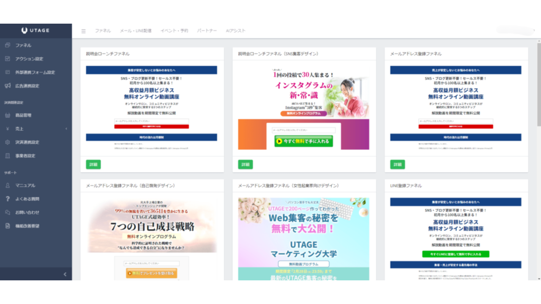Viewport: 541px width, 304px height.
Task: Click the funnel icon beside ファネル in sidebar
Action: (x=8, y=45)
